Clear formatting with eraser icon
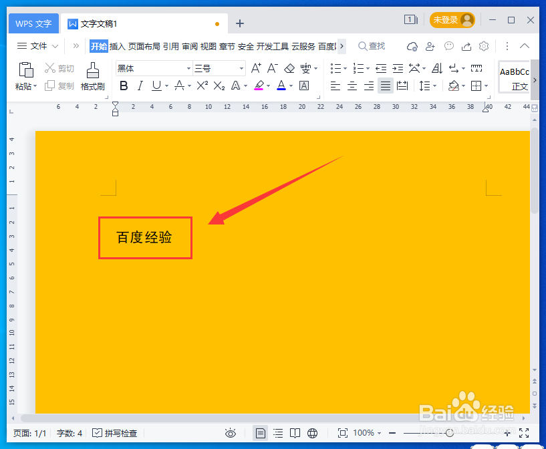The width and height of the screenshot is (546, 449). (289, 68)
